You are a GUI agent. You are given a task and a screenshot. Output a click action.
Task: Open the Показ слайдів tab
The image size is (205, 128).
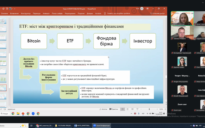[x=57, y=14]
